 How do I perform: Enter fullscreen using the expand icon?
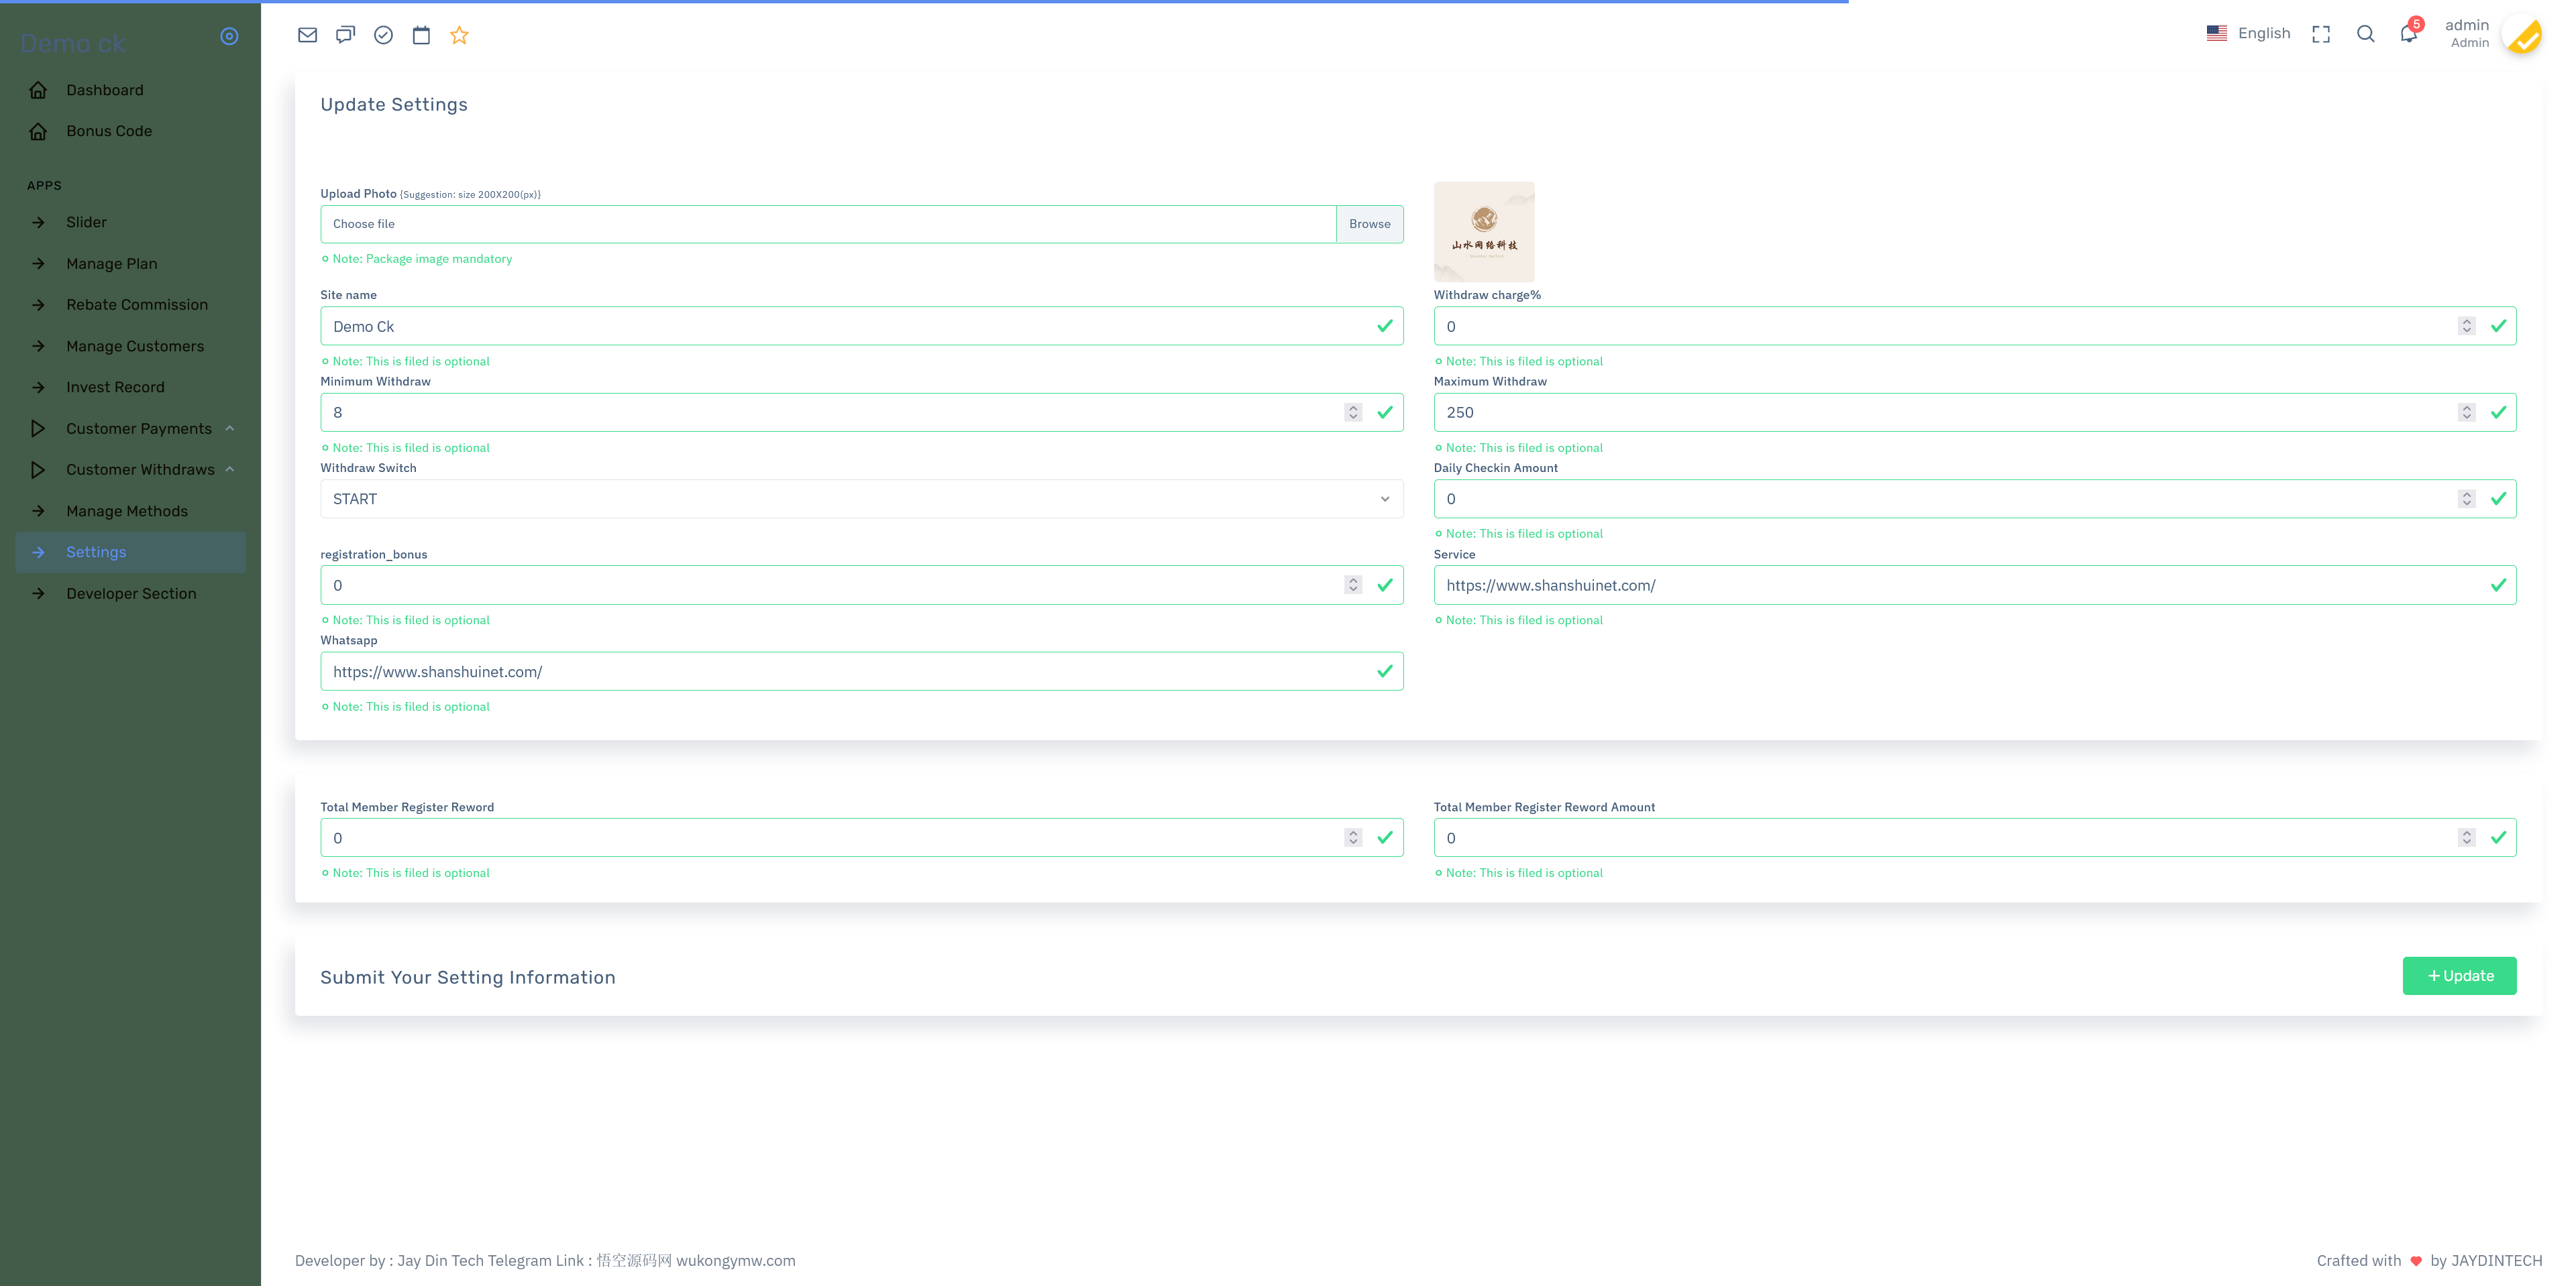(x=2321, y=34)
